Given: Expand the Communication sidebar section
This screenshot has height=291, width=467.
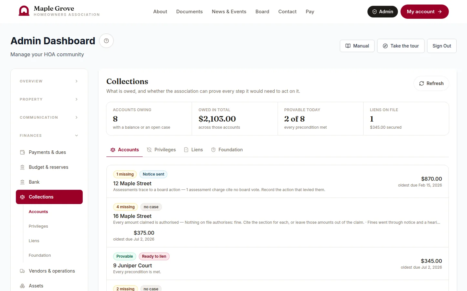Looking at the screenshot, I should click(49, 117).
